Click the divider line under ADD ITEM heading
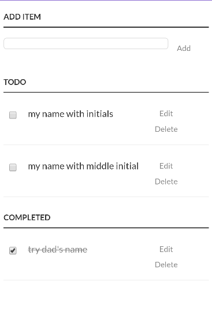 (106, 27)
